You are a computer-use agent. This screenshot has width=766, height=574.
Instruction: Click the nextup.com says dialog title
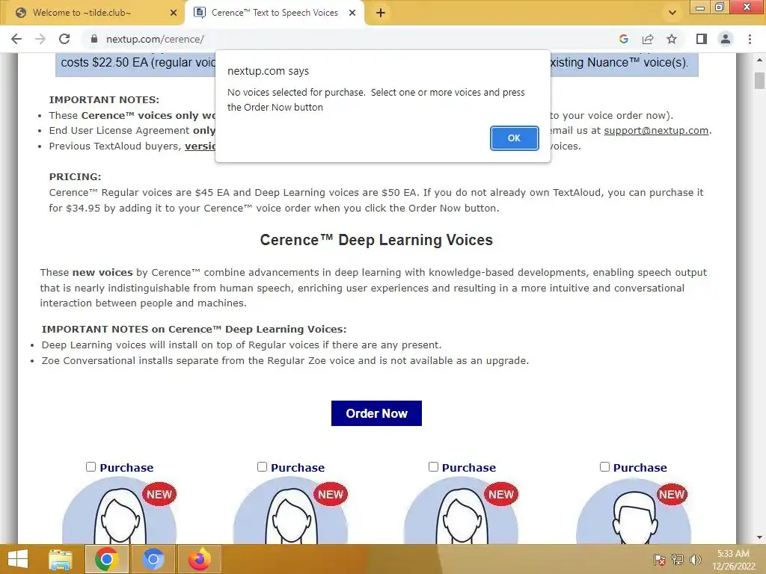[x=269, y=71]
